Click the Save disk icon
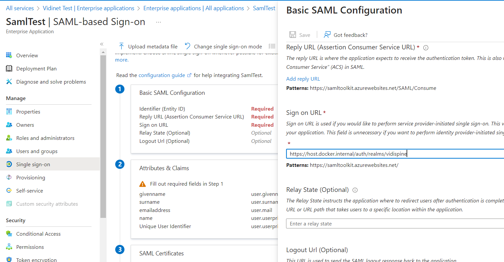This screenshot has width=504, height=262. tap(292, 35)
